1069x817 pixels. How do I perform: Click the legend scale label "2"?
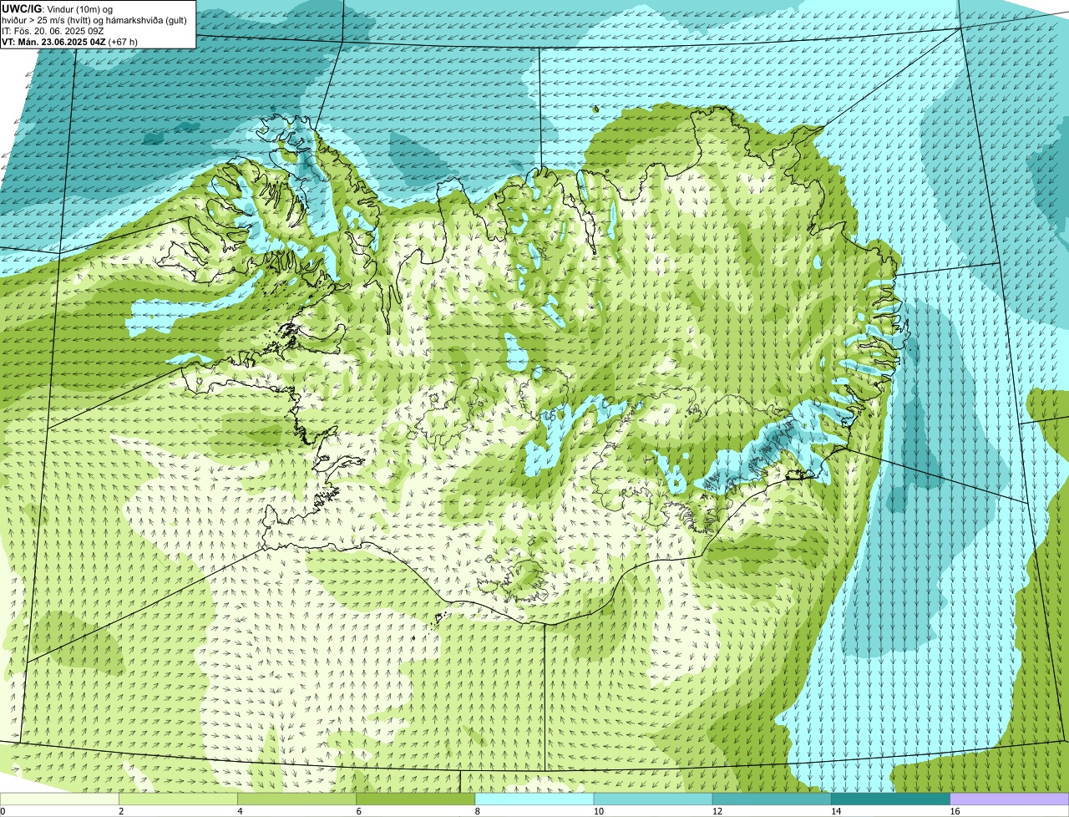[121, 811]
